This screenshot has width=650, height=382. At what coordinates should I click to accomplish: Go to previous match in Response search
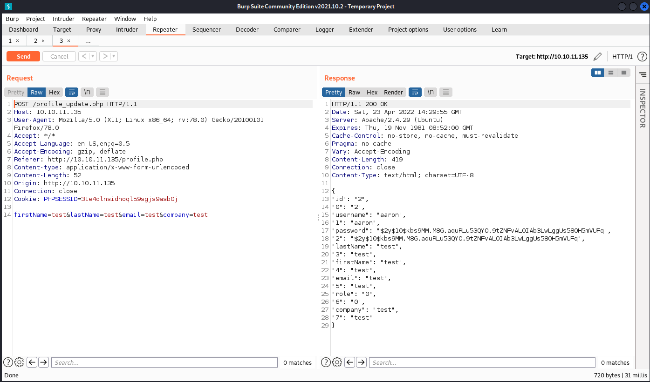350,362
